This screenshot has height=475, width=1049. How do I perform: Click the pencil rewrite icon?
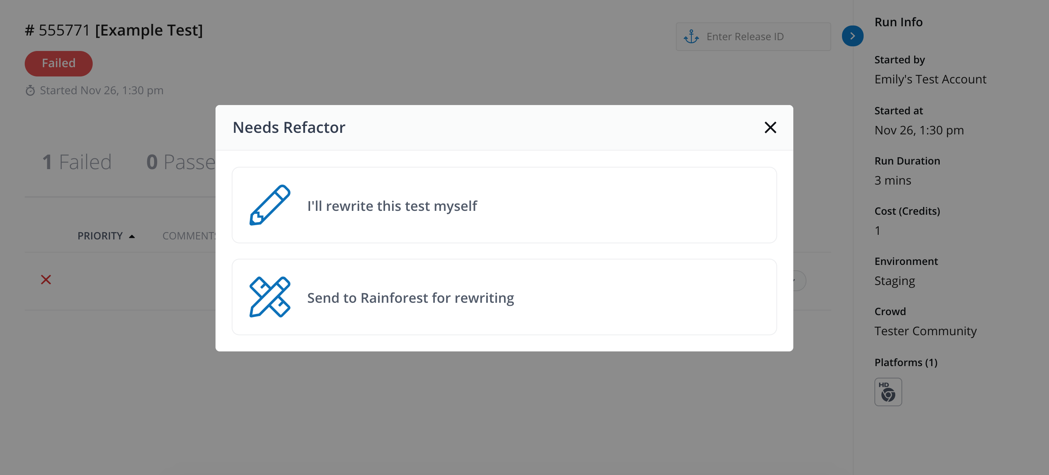pyautogui.click(x=270, y=205)
